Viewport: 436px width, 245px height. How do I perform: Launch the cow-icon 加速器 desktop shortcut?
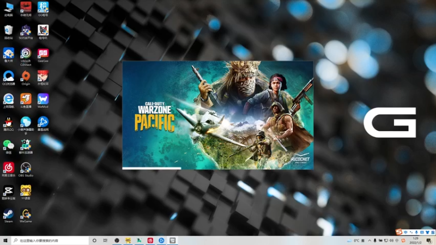point(26,146)
